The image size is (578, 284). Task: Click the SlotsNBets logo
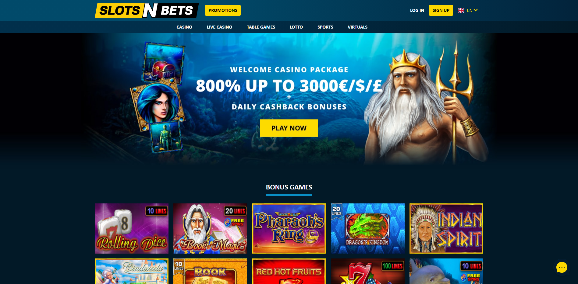tap(147, 10)
